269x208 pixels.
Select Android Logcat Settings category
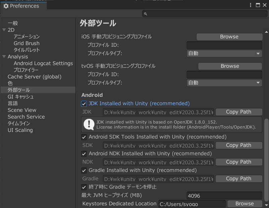[x=43, y=63]
